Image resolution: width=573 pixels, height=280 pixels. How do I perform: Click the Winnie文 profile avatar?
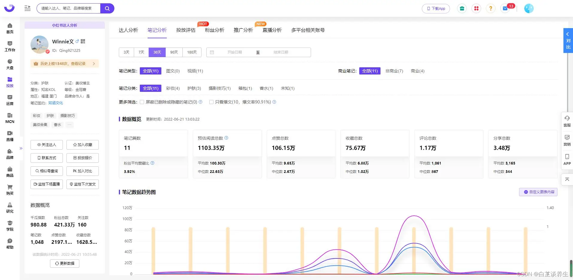point(40,45)
